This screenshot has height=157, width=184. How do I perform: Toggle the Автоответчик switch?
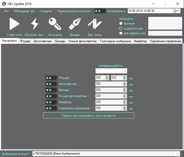point(51,84)
